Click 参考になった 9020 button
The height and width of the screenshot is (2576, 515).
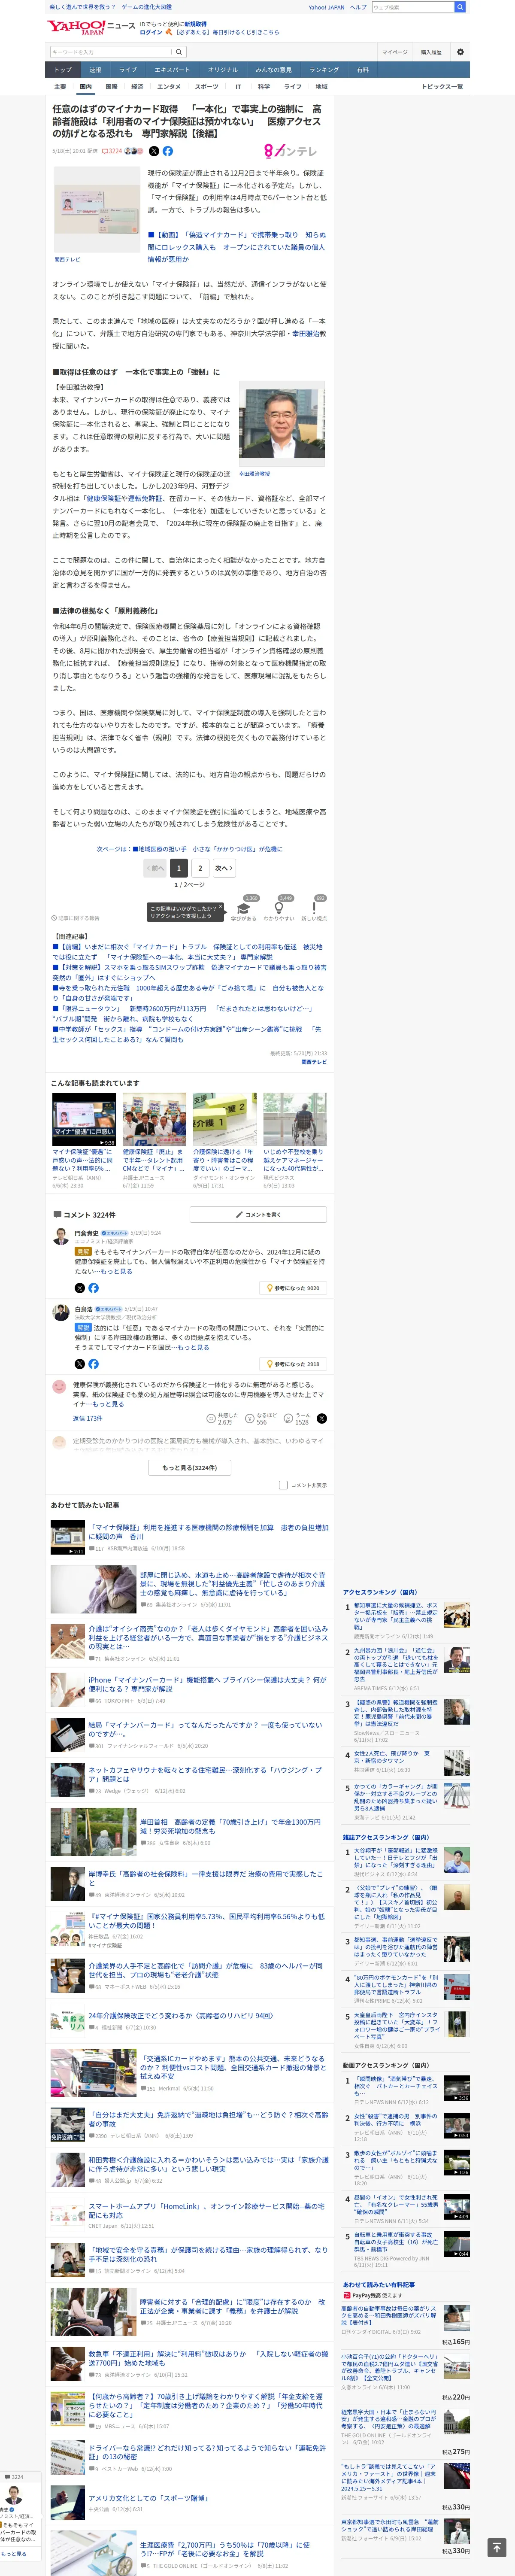(x=293, y=1288)
